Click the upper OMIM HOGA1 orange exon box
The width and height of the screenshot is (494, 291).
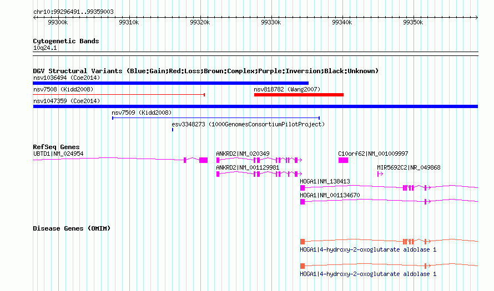(303, 242)
